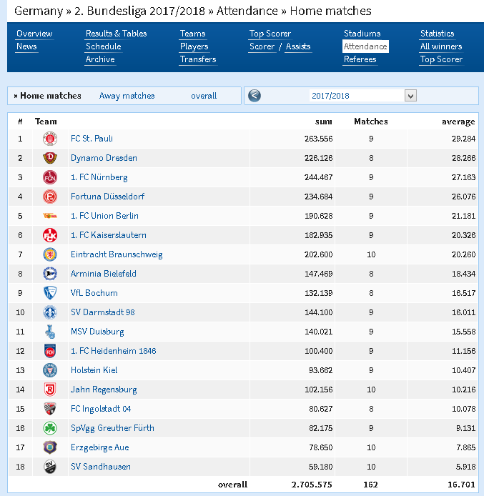Screen dimensions: 484x496
Task: Switch to the Away matches tab
Action: pos(127,96)
